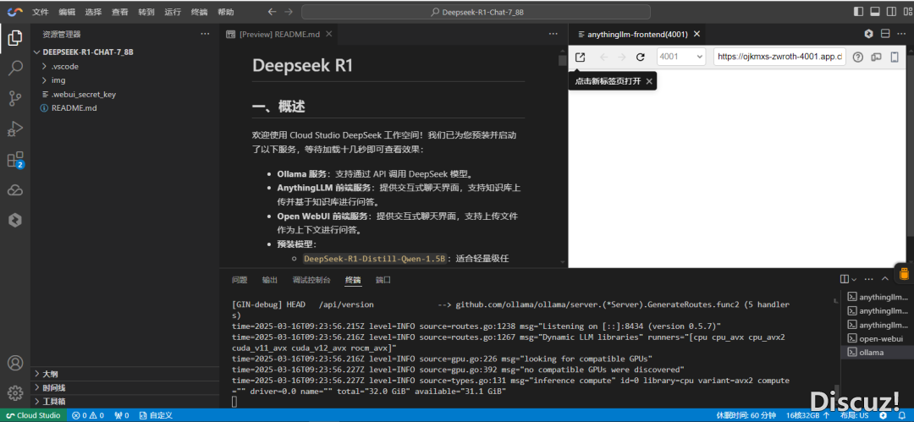
Task: Go forward with the title bar right arrow
Action: point(288,12)
